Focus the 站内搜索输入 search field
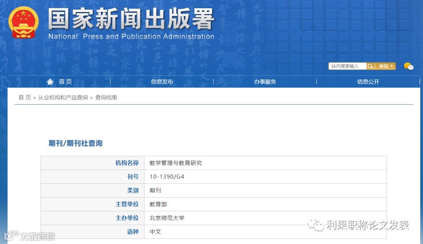The image size is (423, 244). click(x=347, y=66)
